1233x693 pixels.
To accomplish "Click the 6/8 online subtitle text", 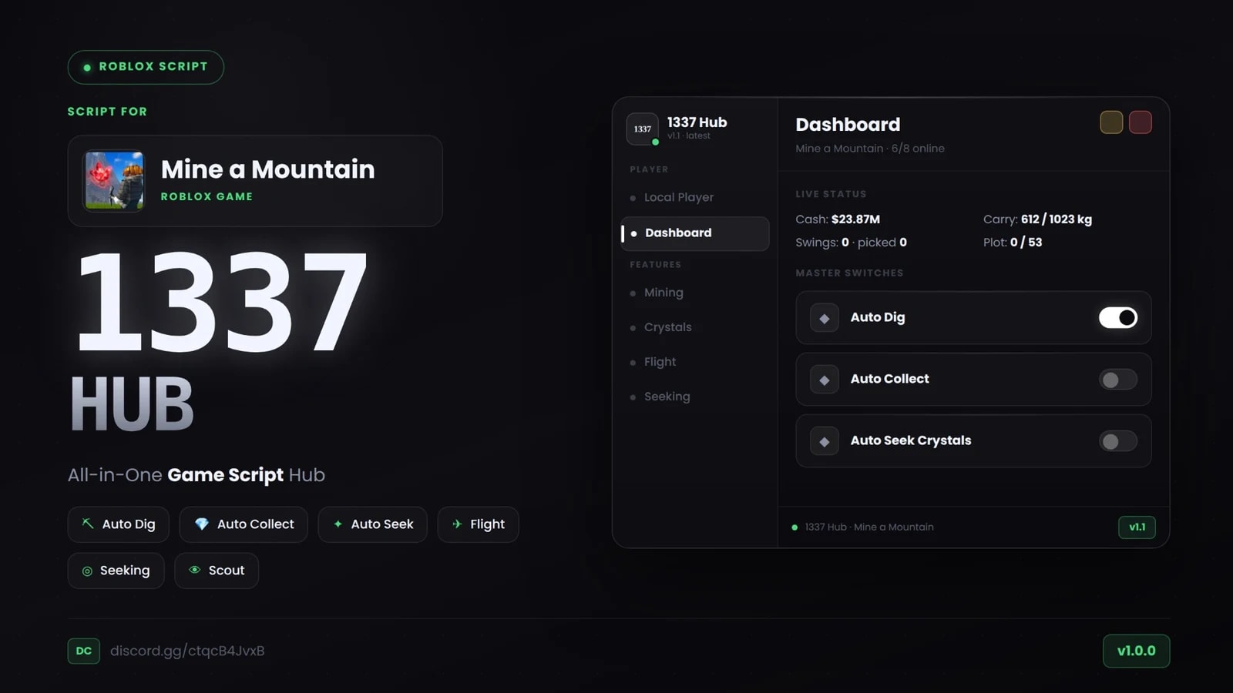I will [x=918, y=149].
